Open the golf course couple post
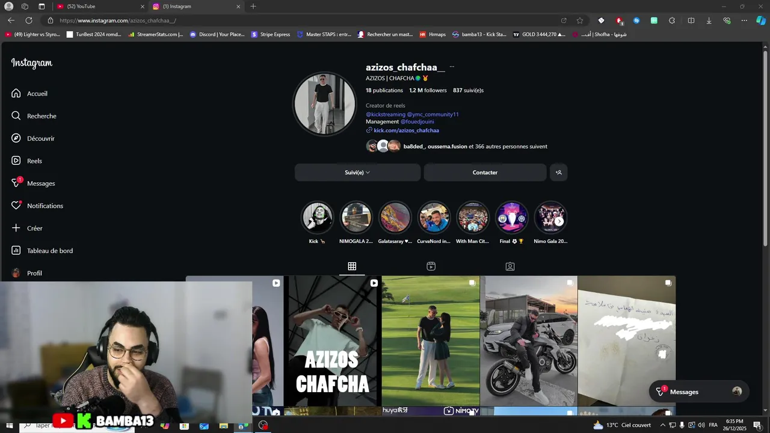This screenshot has height=433, width=770. pyautogui.click(x=431, y=341)
